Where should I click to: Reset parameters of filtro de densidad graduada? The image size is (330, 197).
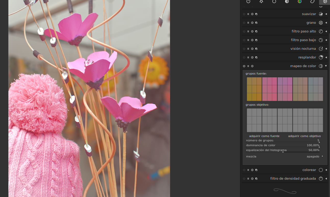[x=252, y=179]
